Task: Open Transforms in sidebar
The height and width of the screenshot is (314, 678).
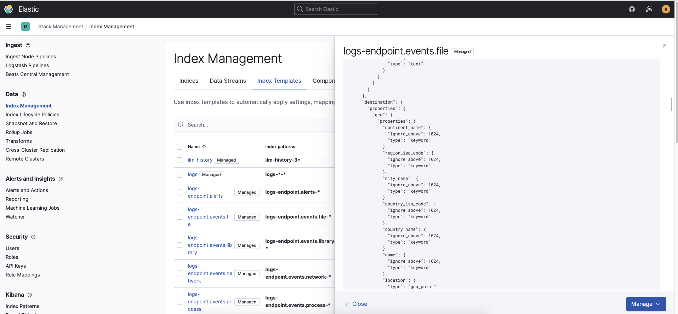Action: pos(19,141)
